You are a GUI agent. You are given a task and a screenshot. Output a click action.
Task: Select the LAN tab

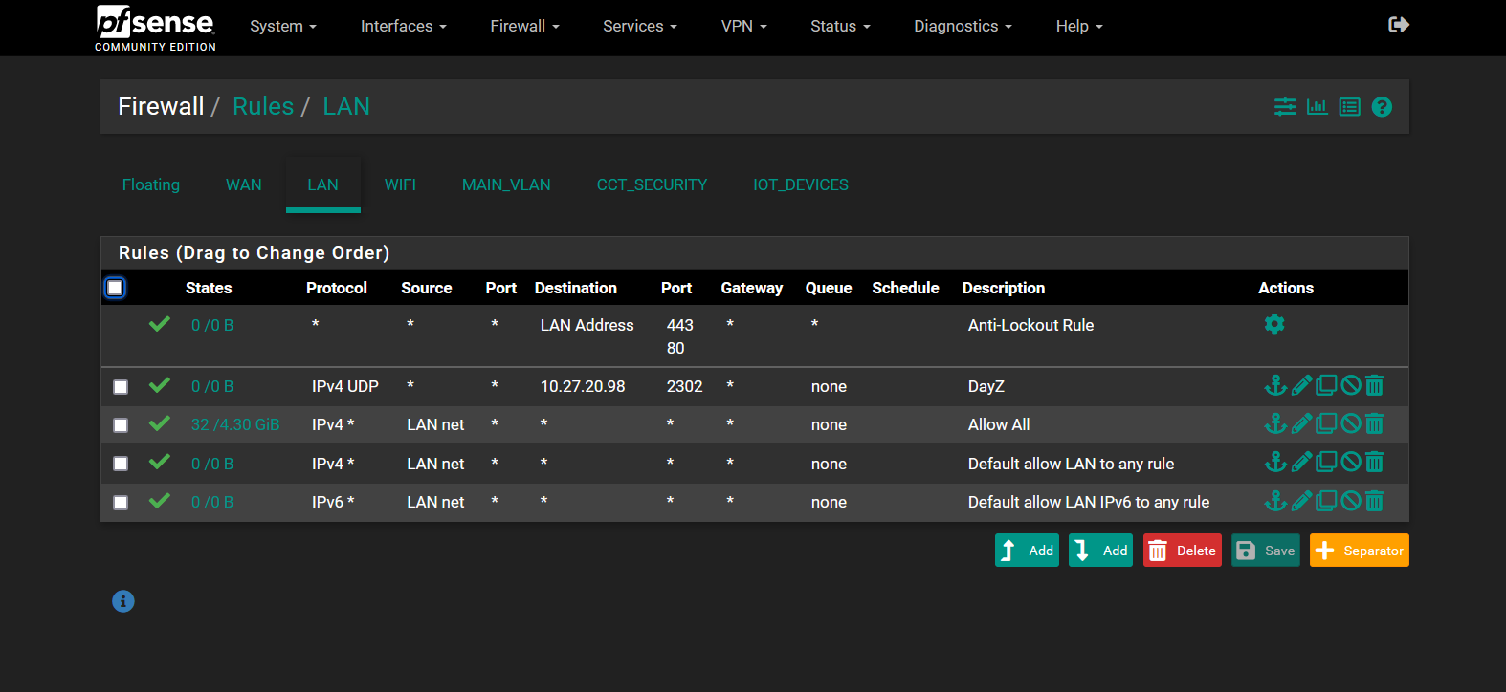tap(323, 184)
